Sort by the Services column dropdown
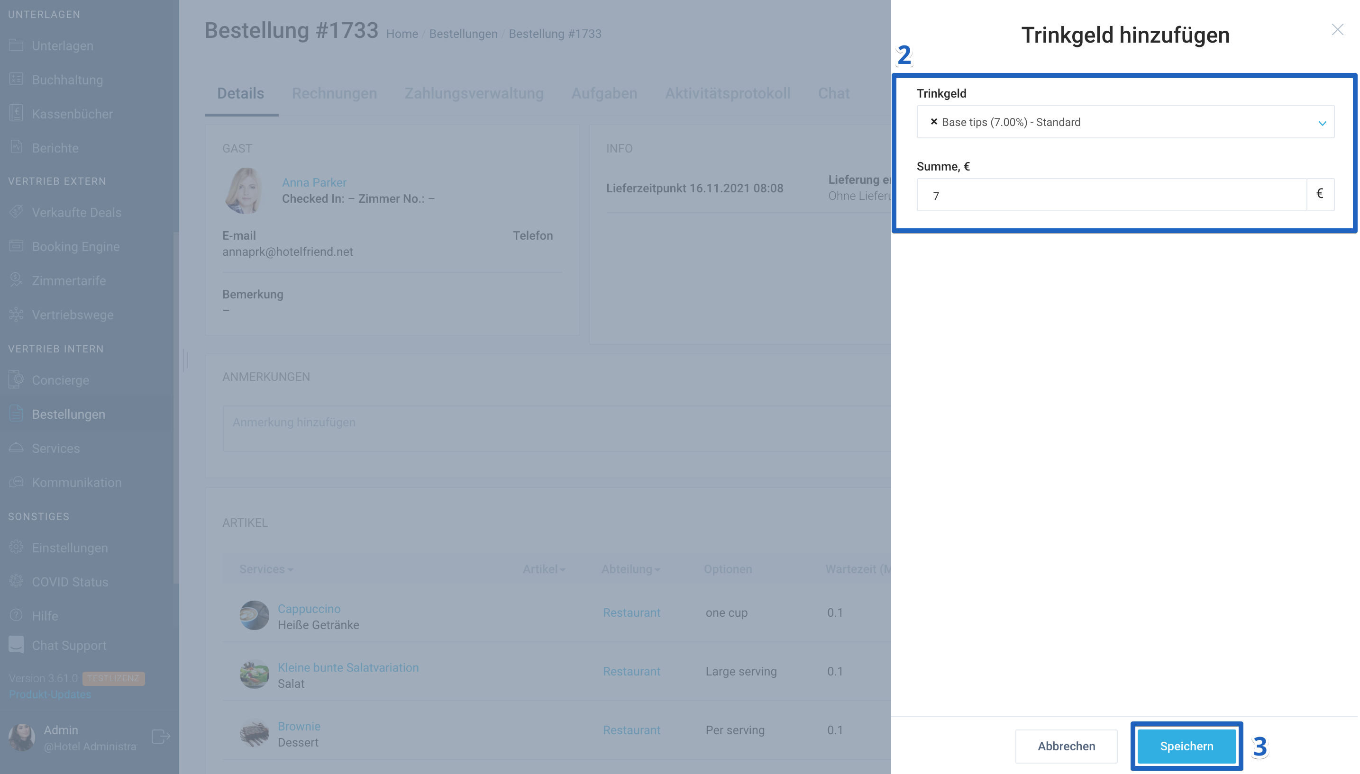This screenshot has width=1360, height=774. pyautogui.click(x=266, y=569)
